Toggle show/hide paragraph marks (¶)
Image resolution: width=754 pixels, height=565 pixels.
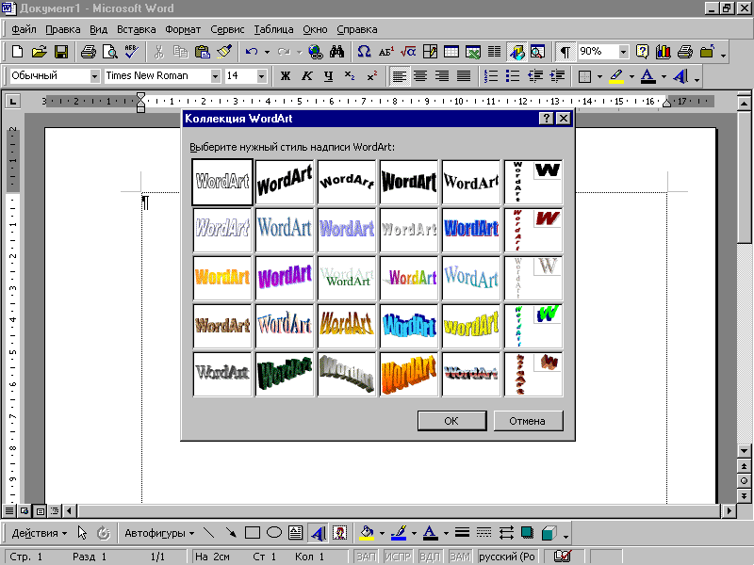565,52
